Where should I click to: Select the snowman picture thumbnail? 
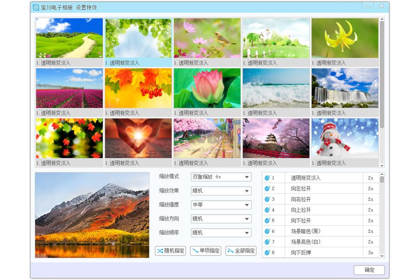345,138
